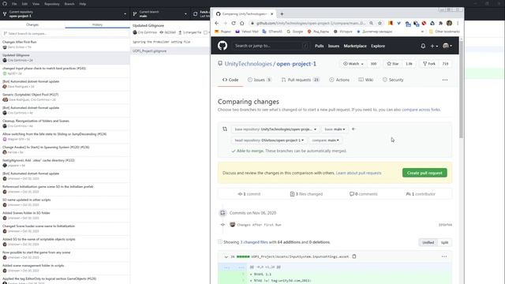Open the Actions tab of the repository
The width and height of the screenshot is (505, 284).
[339, 80]
